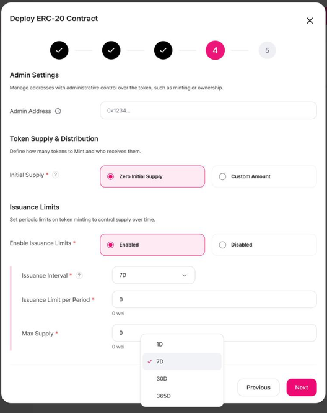Image resolution: width=327 pixels, height=413 pixels.
Task: Jump to step 5 indicator
Action: [267, 50]
